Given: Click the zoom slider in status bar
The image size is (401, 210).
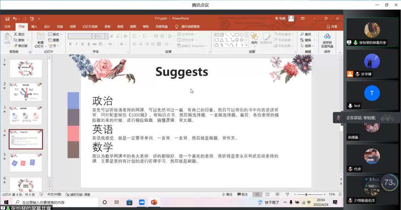Looking at the screenshot, I should pos(306,194).
